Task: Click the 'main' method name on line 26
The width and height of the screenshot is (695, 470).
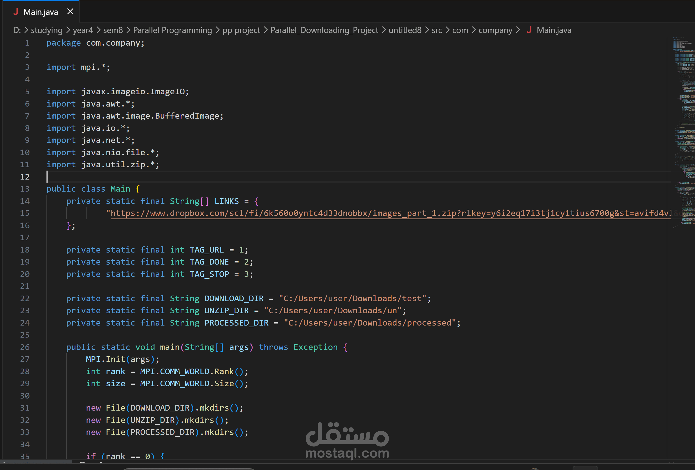Action: 170,347
